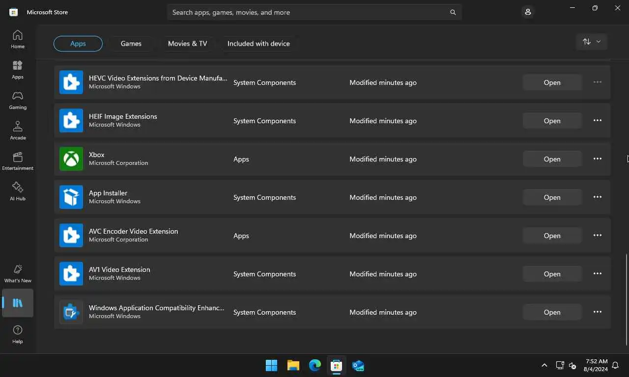This screenshot has height=377, width=629.
Task: Open Outlook from the taskbar
Action: 358,365
